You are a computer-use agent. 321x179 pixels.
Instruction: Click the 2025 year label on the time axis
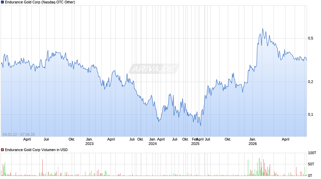pyautogui.click(x=195, y=144)
